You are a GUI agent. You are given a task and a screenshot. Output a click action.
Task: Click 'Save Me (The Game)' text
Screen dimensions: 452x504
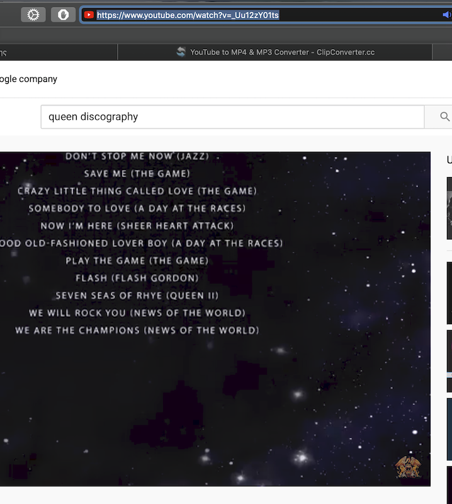pyautogui.click(x=137, y=174)
